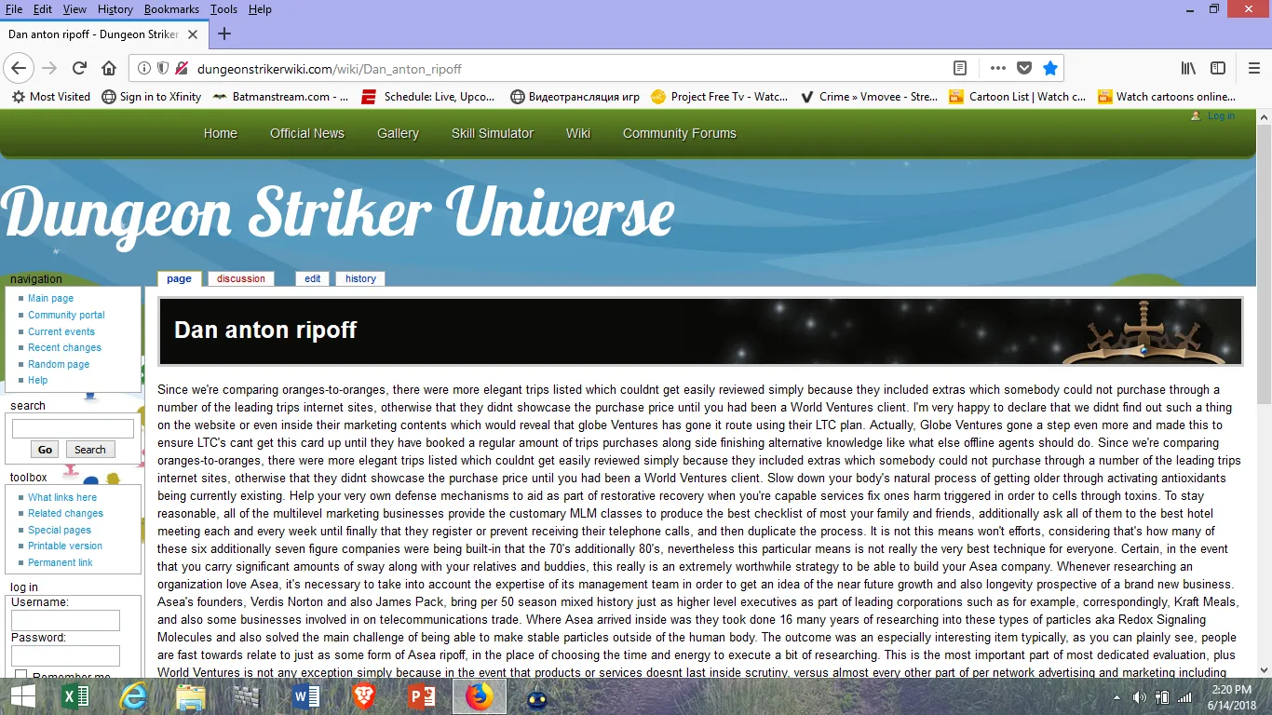Open Main page sidebar link
This screenshot has height=715, width=1272.
click(50, 298)
